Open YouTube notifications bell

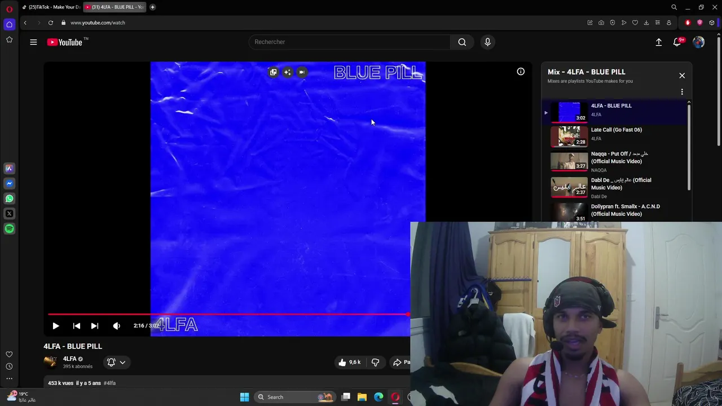(678, 42)
